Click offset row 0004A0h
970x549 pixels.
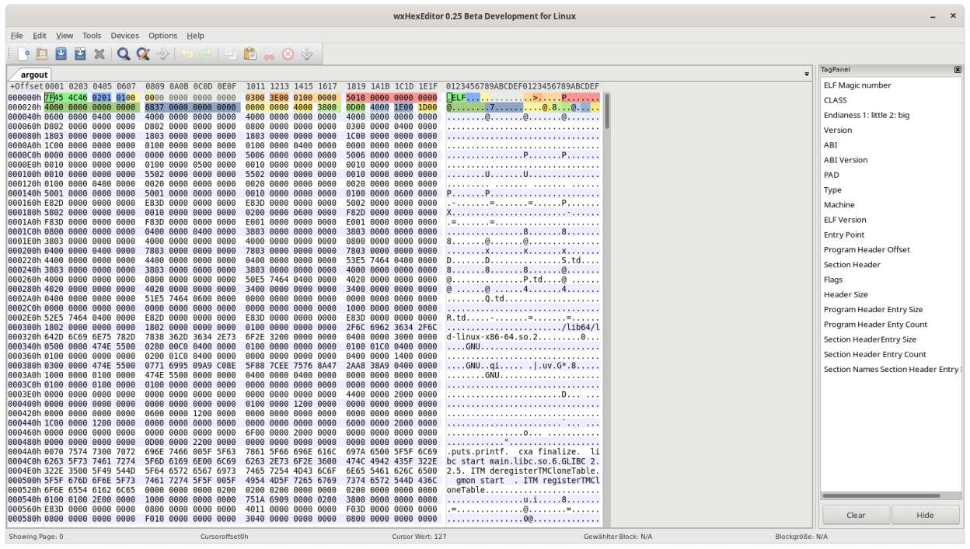click(x=24, y=450)
